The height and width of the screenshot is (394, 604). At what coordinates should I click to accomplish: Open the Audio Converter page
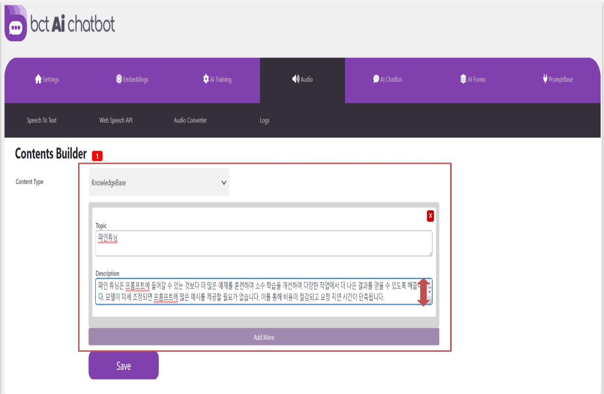tap(190, 121)
